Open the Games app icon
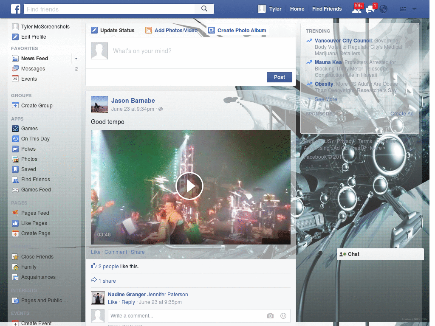 (15, 129)
